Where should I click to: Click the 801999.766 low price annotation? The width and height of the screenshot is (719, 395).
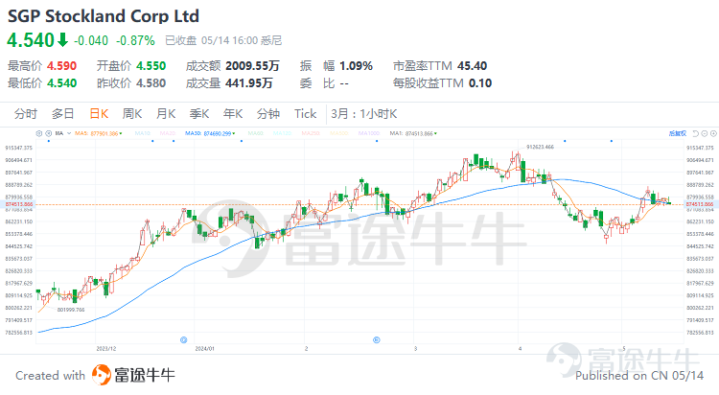coord(71,310)
